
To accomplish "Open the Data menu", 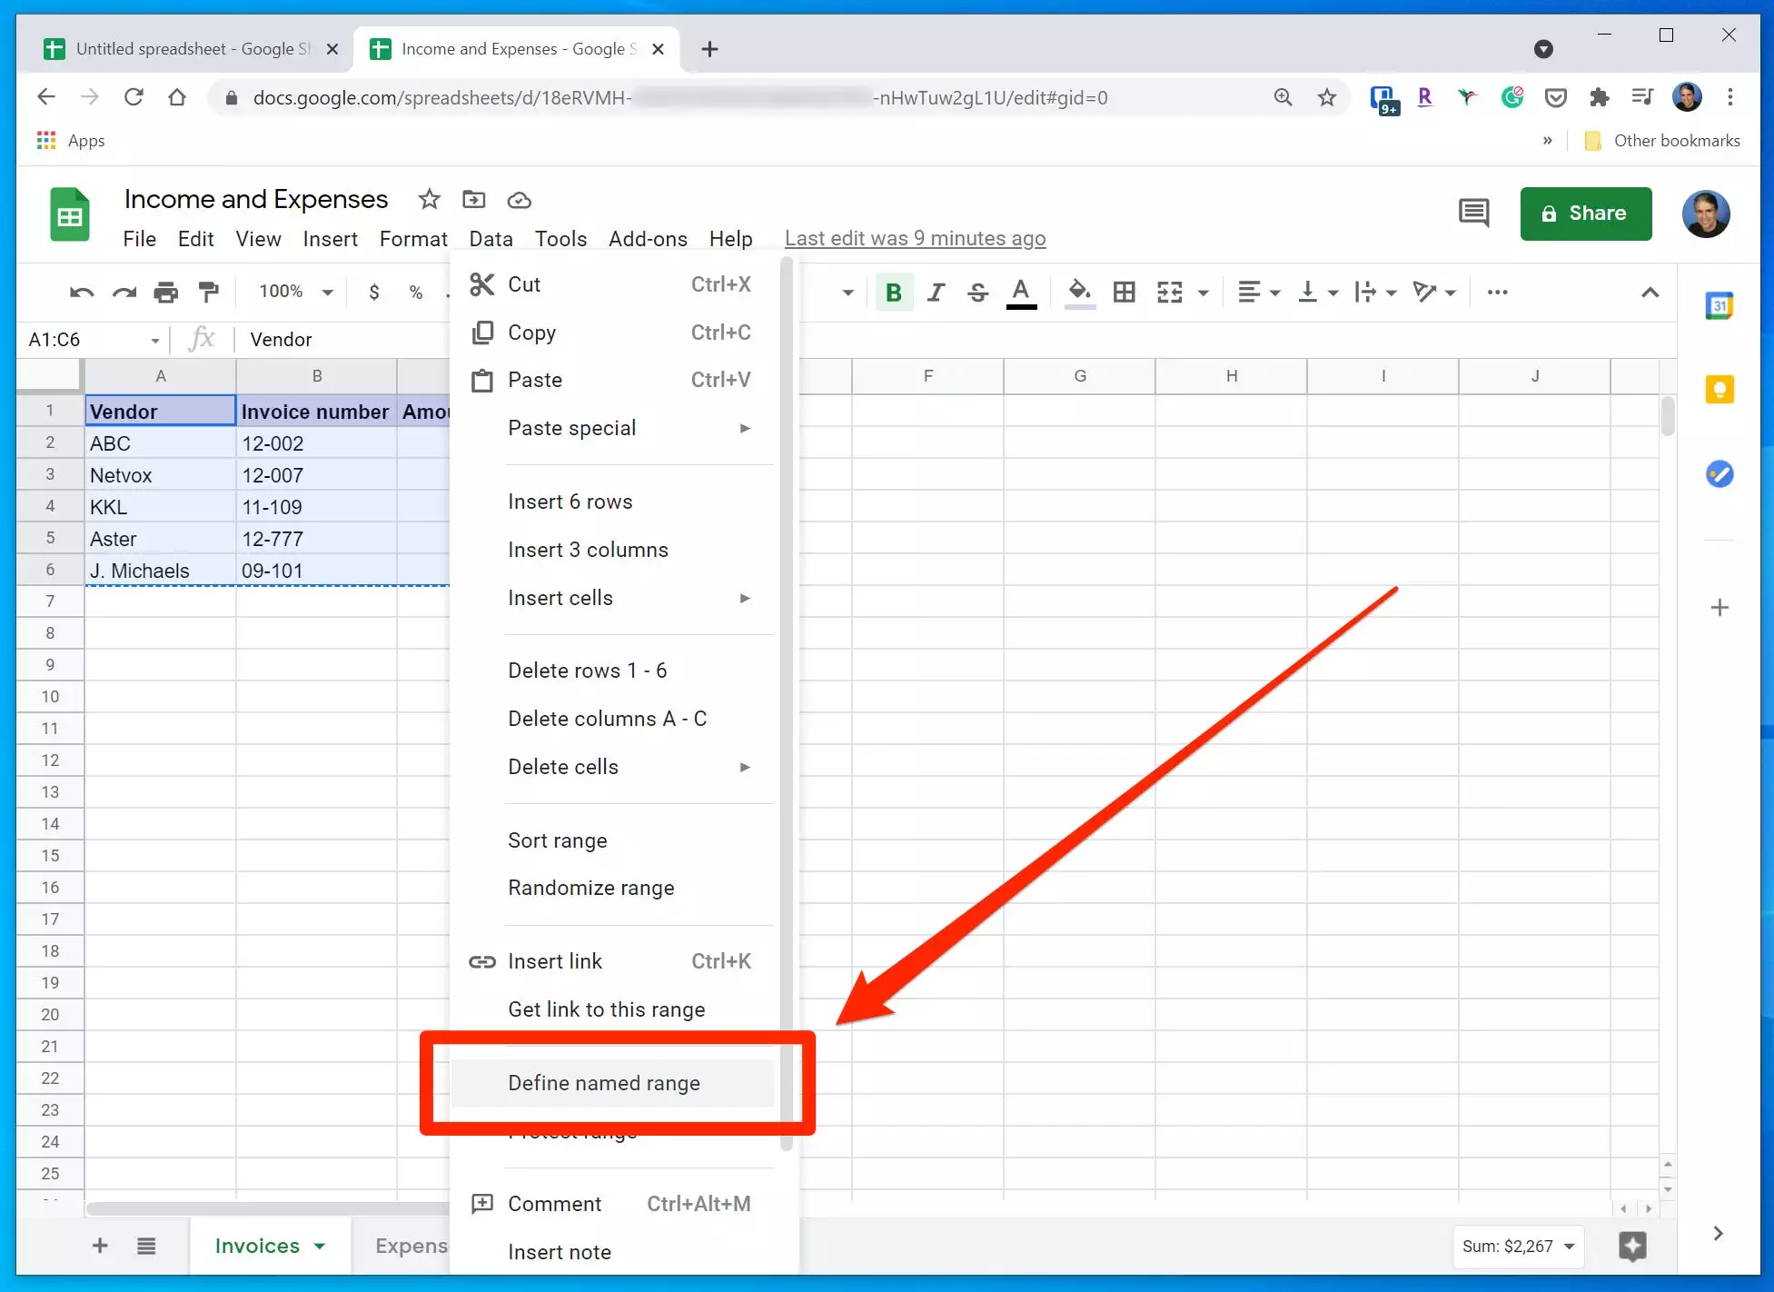I will pyautogui.click(x=491, y=239).
